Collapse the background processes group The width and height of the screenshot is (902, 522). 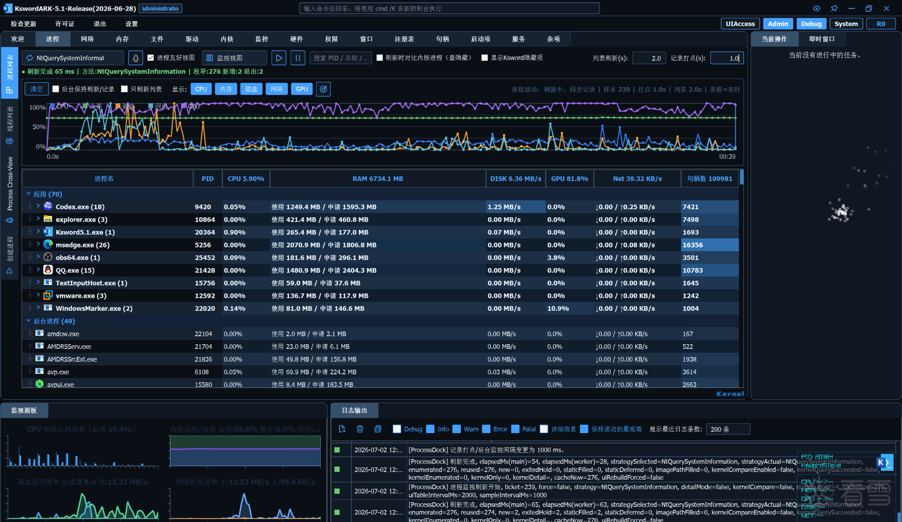(x=29, y=321)
